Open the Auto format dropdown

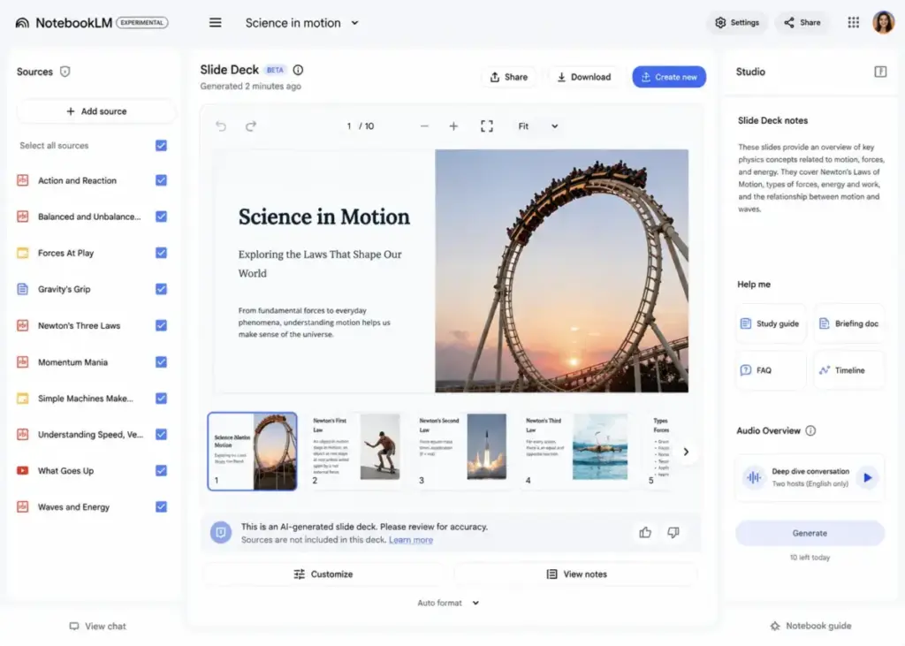point(448,603)
